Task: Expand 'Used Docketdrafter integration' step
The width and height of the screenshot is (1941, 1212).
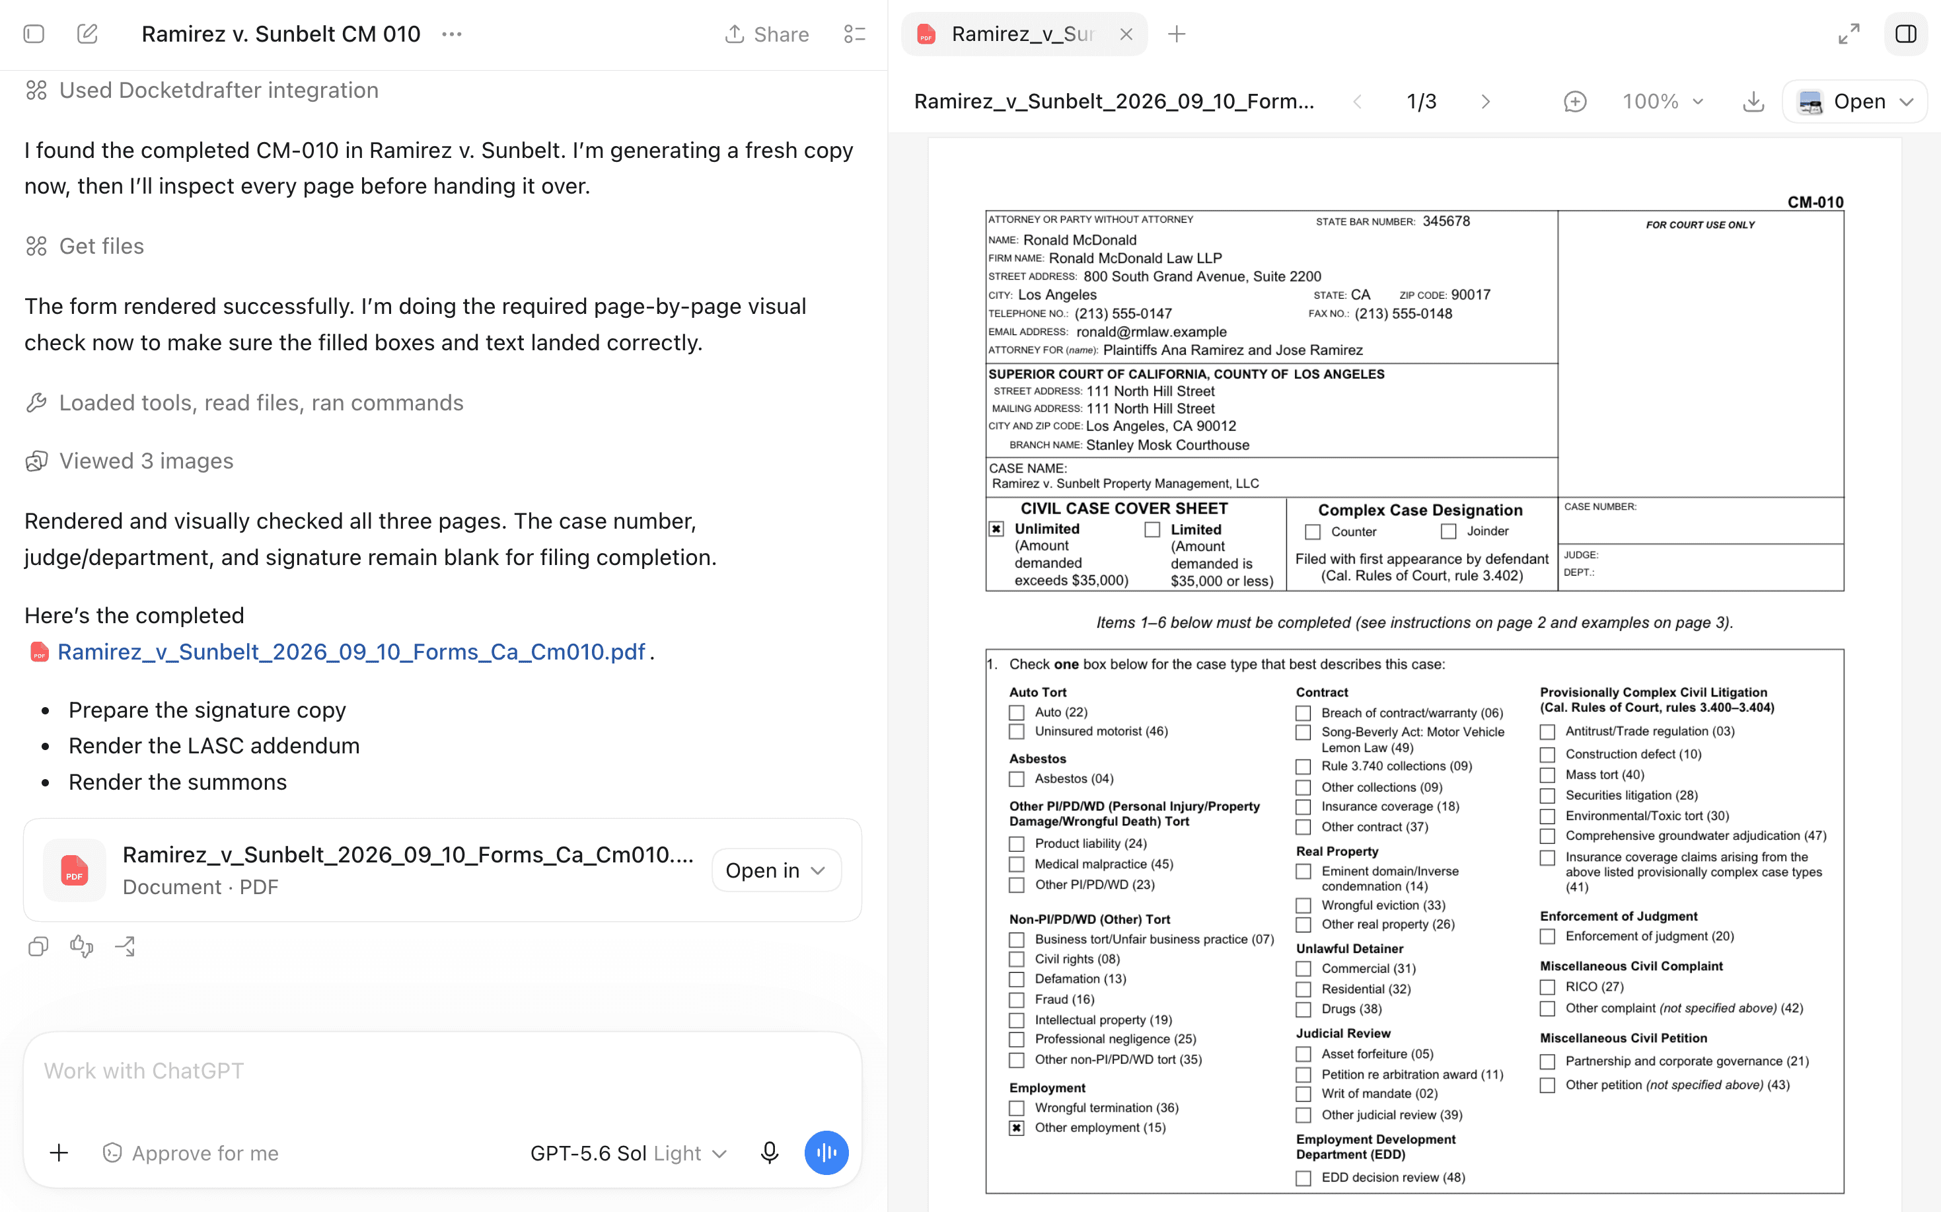Action: tap(202, 90)
